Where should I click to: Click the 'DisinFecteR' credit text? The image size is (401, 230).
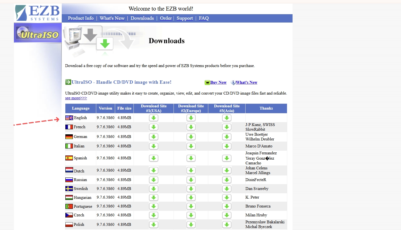256,180
